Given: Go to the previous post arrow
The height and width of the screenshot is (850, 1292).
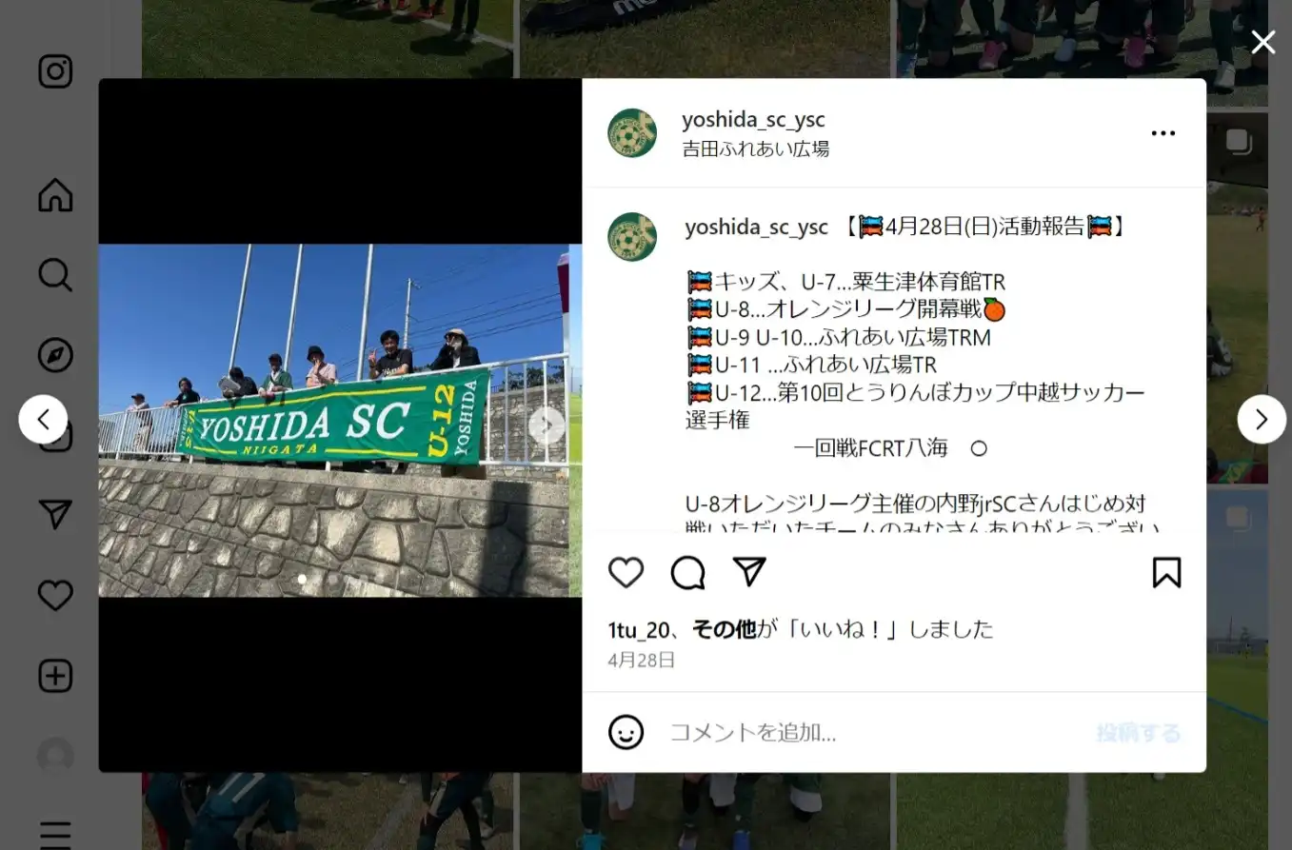Looking at the screenshot, I should [x=43, y=419].
